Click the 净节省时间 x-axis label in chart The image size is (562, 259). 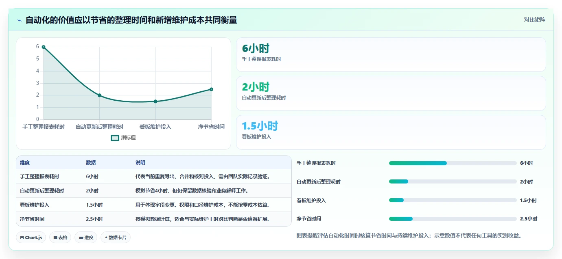[211, 127]
